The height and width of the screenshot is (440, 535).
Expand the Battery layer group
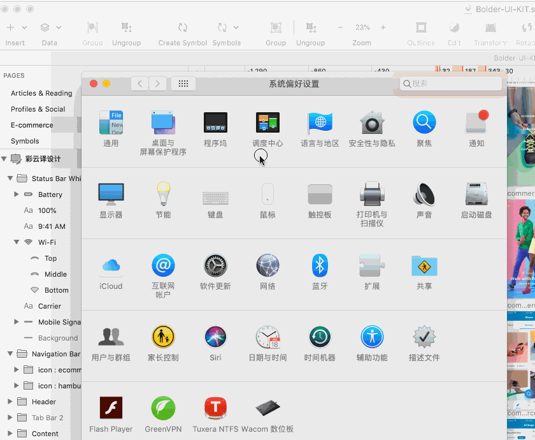click(x=17, y=194)
